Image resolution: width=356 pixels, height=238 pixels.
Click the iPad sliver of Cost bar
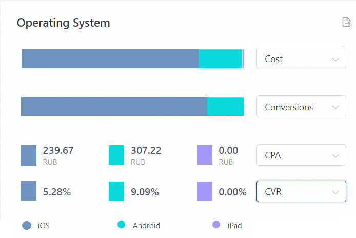pyautogui.click(x=243, y=59)
